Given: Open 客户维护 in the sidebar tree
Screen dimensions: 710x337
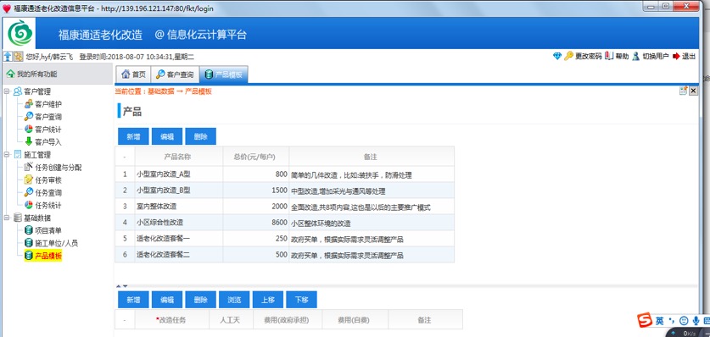Looking at the screenshot, I should coord(48,104).
